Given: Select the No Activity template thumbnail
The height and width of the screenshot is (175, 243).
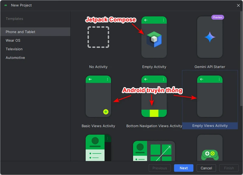Looking at the screenshot, I should pyautogui.click(x=98, y=37).
